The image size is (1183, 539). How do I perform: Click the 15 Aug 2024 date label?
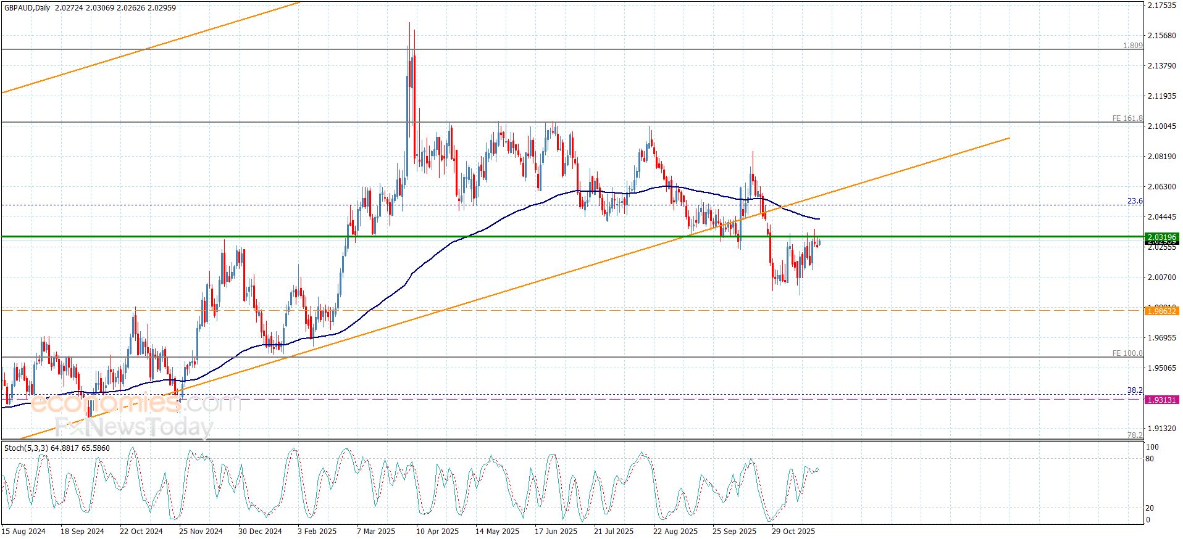click(23, 532)
